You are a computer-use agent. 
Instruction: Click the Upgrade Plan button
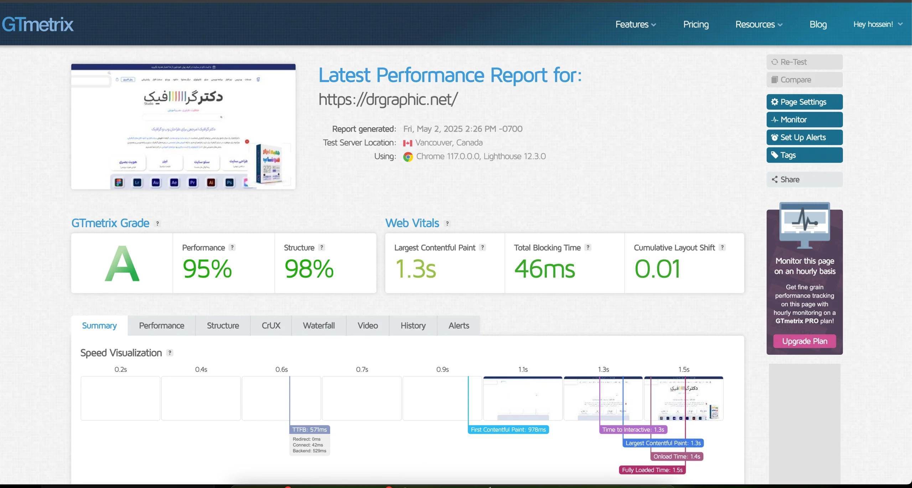[x=804, y=341]
